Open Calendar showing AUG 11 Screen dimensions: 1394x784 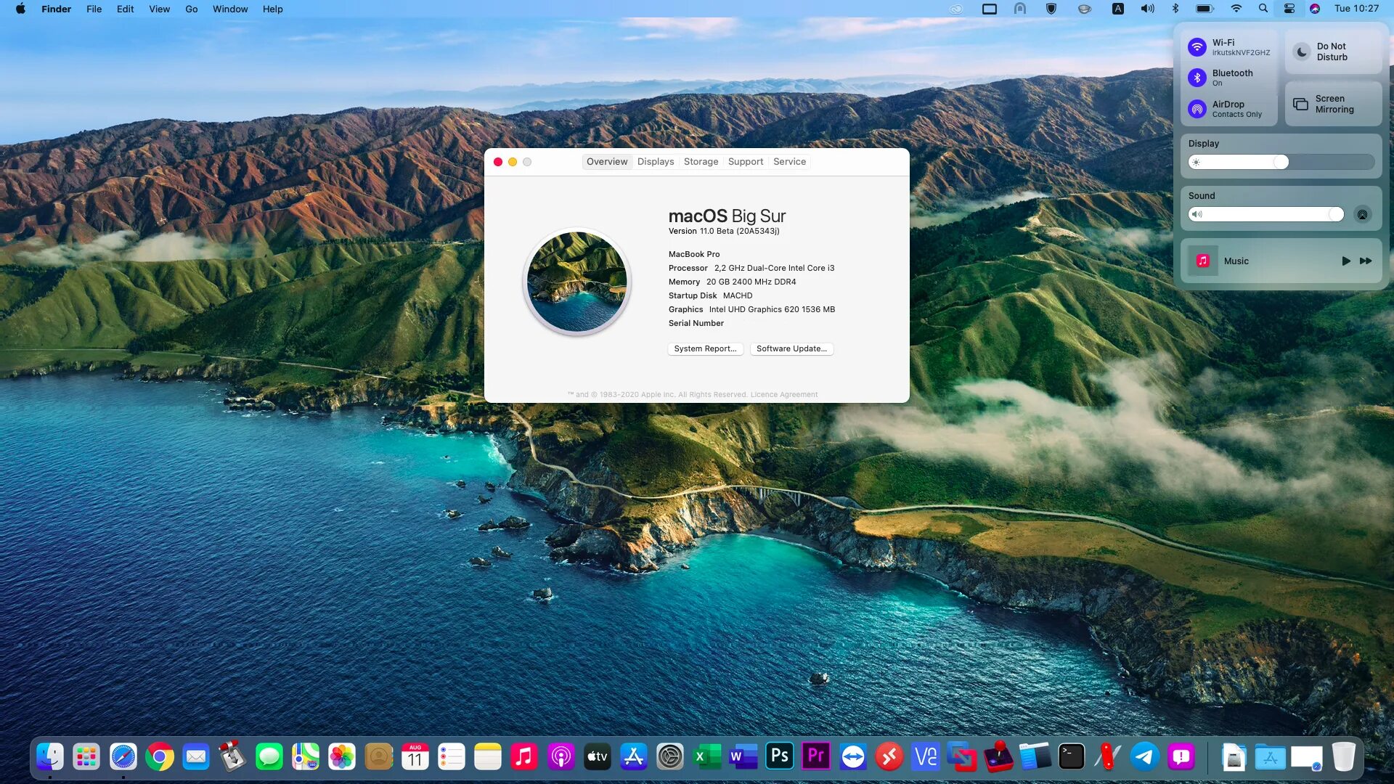tap(415, 757)
